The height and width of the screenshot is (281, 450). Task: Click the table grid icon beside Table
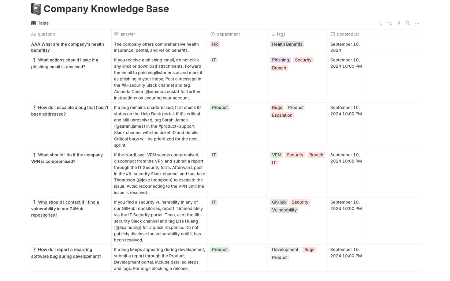click(x=33, y=23)
